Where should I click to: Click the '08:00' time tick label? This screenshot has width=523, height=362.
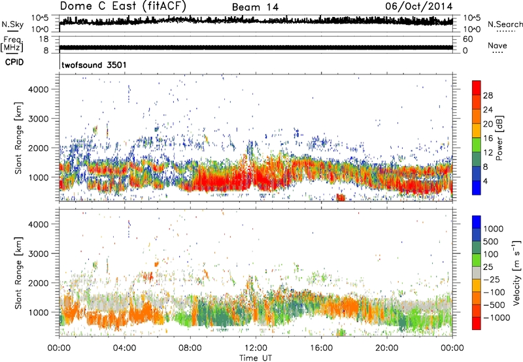(190, 348)
